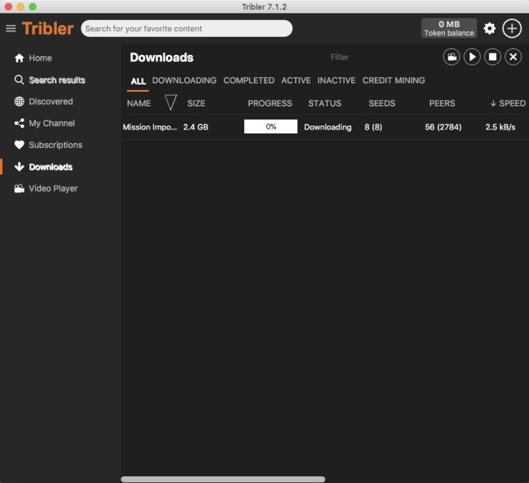Switch to the CREDIT MINING tab
This screenshot has width=529, height=483.
(x=393, y=81)
